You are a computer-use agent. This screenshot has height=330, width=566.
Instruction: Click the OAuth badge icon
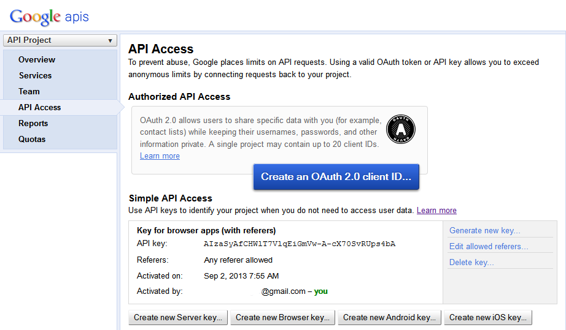[401, 129]
